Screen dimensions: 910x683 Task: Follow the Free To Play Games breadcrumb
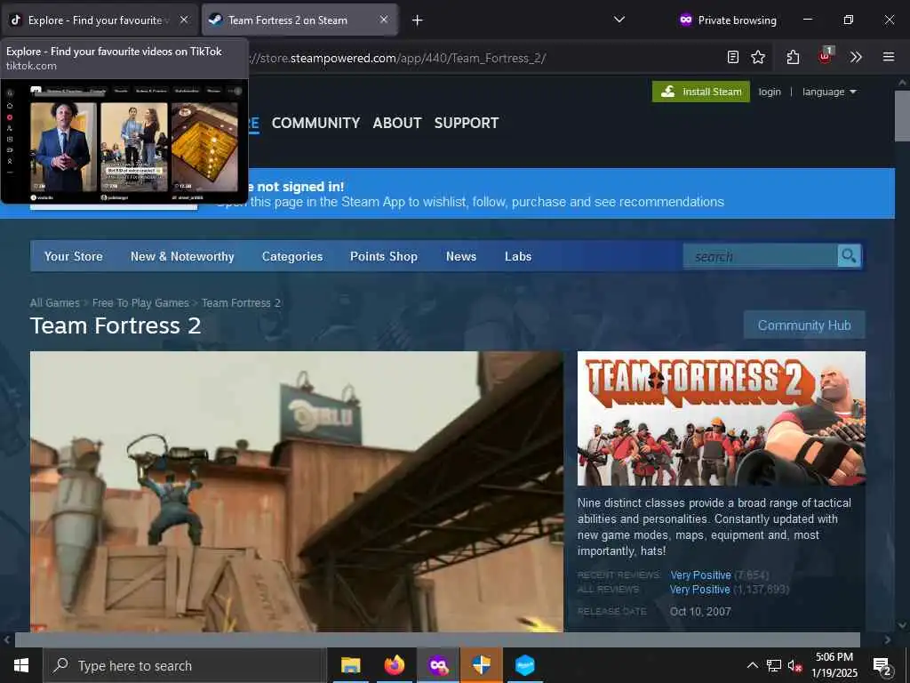140,302
